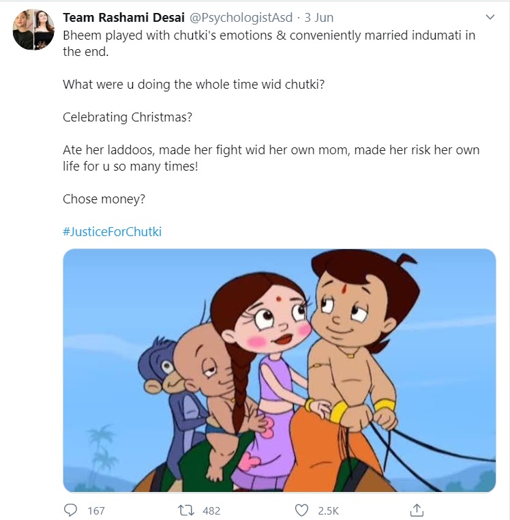Screen dimensions: 510x520
Task: Click the share upload icon
Action: tap(417, 510)
